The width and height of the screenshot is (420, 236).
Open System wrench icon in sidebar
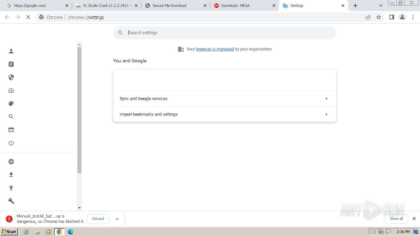[x=11, y=201]
